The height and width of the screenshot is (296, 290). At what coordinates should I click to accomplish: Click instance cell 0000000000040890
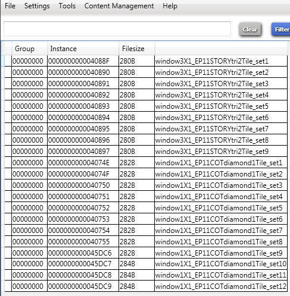pyautogui.click(x=83, y=73)
